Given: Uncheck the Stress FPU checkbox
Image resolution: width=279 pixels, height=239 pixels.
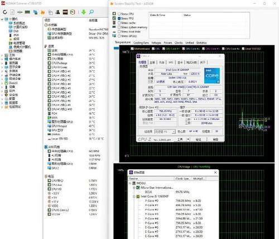Looking at the screenshot, I should (119, 18).
